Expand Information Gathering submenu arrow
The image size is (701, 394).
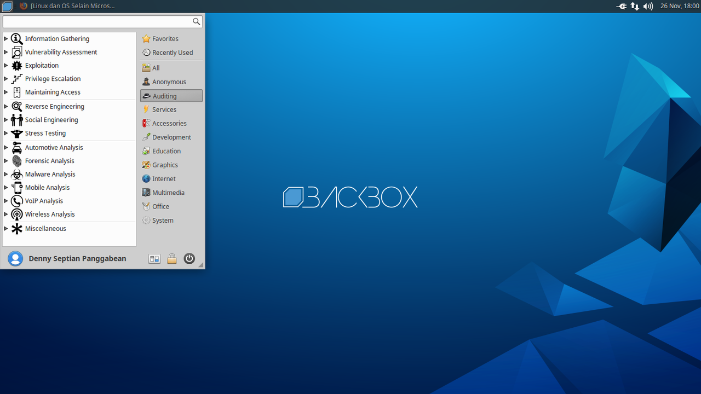(6, 39)
